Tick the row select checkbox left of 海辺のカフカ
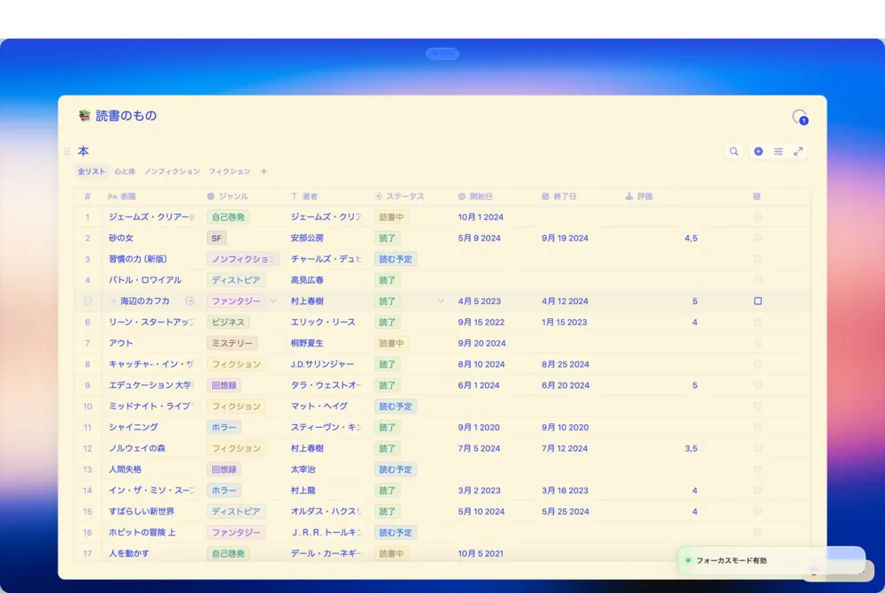Viewport: 885px width, 593px height. coord(88,301)
